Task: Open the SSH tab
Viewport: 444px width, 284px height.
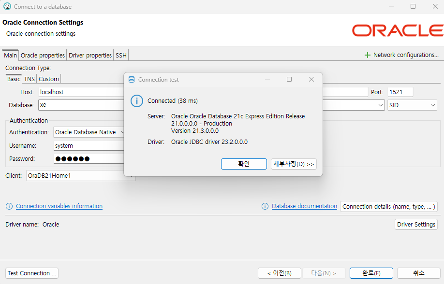Action: pyautogui.click(x=121, y=55)
